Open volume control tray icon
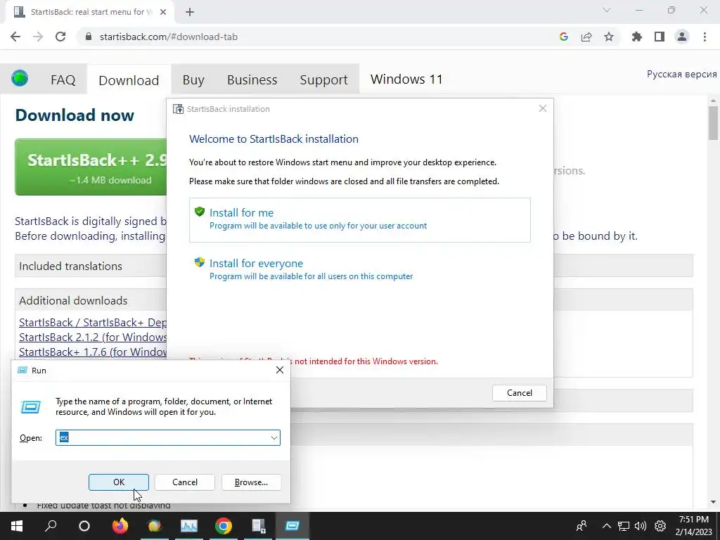 (x=640, y=526)
